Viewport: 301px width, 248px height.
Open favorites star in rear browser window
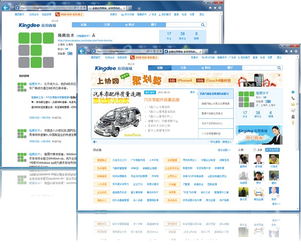pos(215,8)
